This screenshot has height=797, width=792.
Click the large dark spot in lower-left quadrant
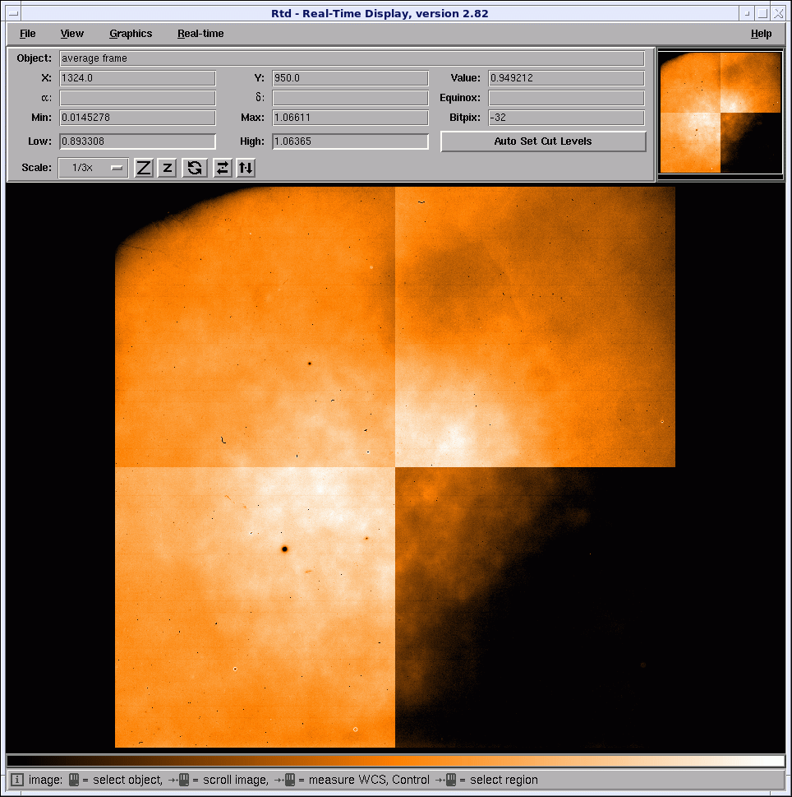285,549
